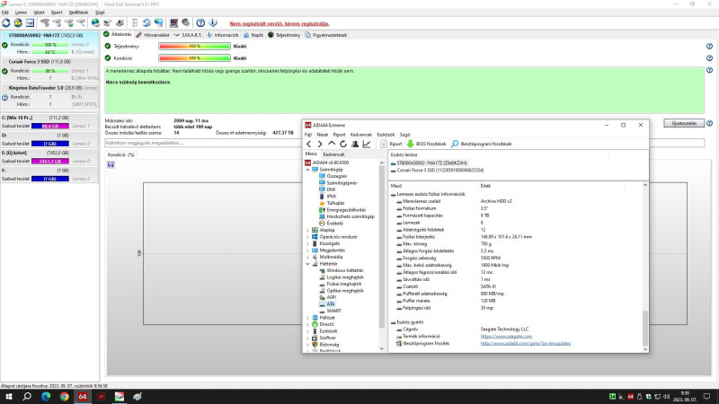
Task: Click the green BIOS frissítések arrow icon
Action: [411, 144]
